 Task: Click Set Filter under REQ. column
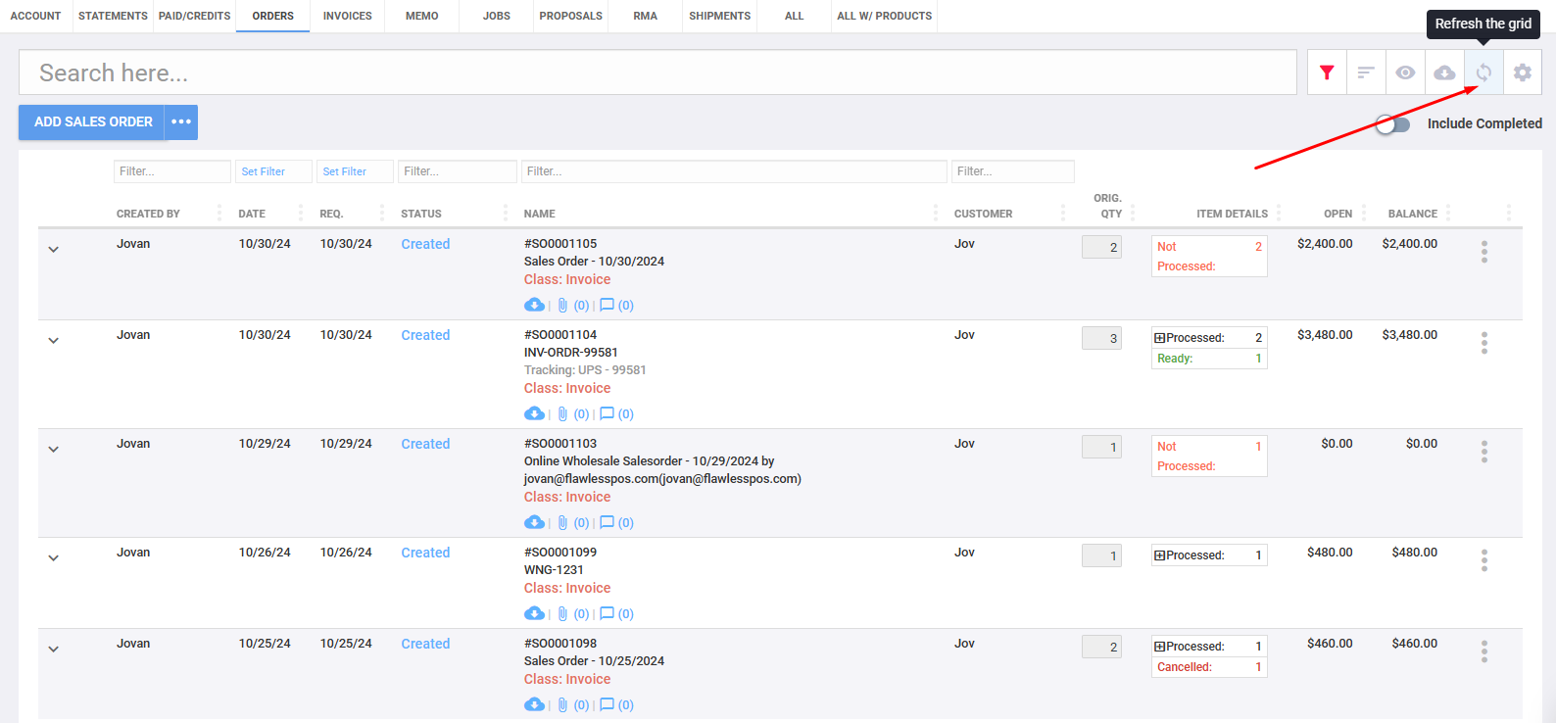click(x=355, y=171)
